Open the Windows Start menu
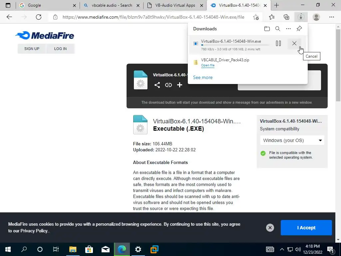Viewport: 341px width, 256px height. [x=8, y=249]
